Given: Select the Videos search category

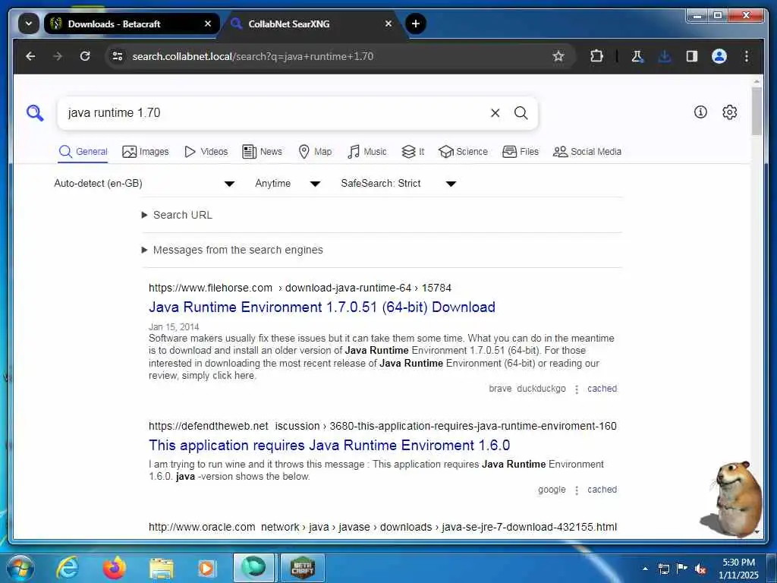Looking at the screenshot, I should pos(206,152).
